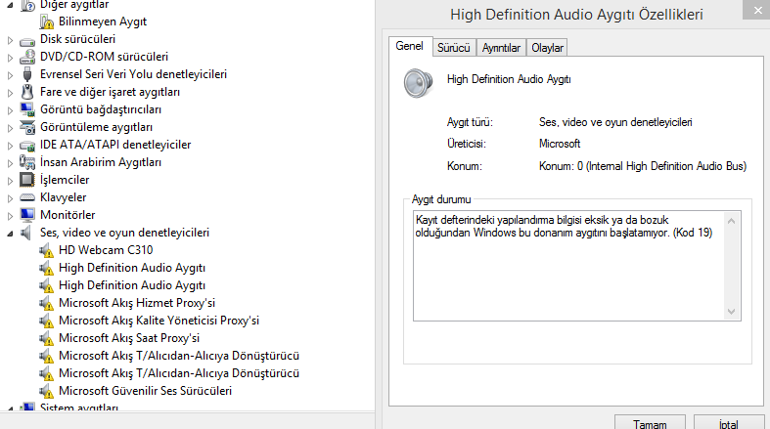Click the device status scrollbar down arrow
The width and height of the screenshot is (770, 429).
pyautogui.click(x=732, y=311)
